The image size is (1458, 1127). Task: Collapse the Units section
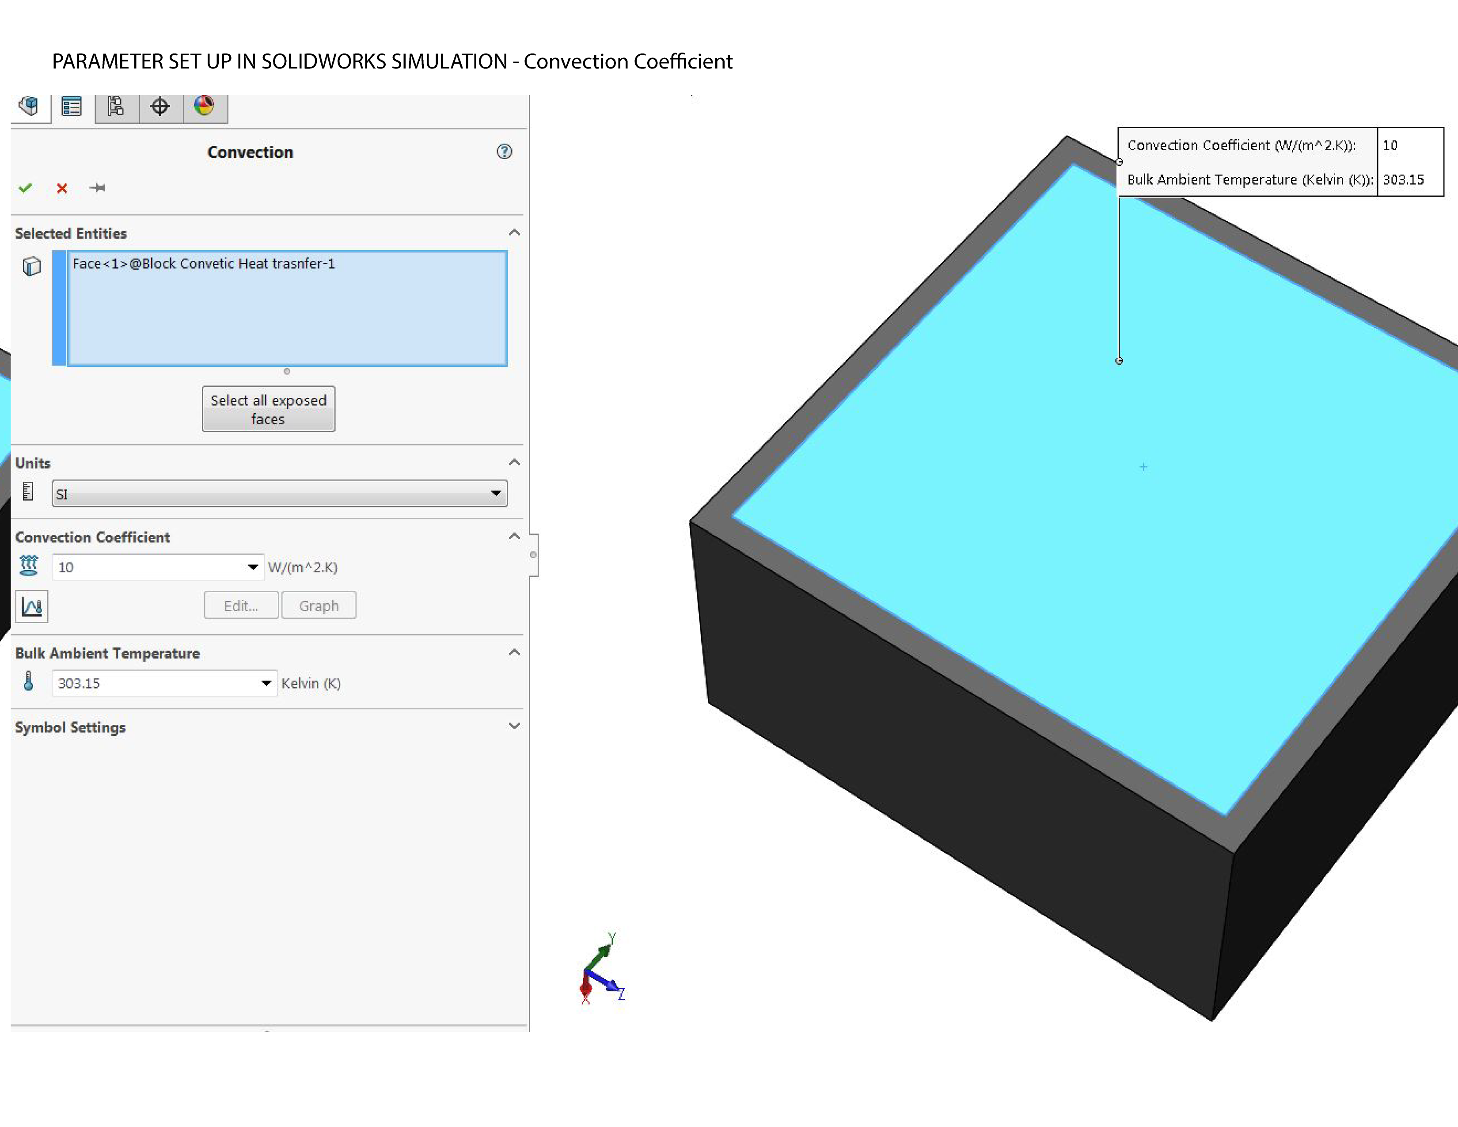point(514,462)
